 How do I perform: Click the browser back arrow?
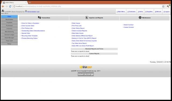(x=3, y=6)
